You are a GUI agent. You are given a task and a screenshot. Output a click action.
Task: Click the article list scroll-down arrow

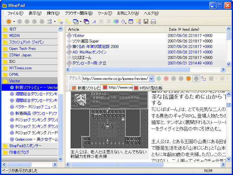tap(228, 64)
